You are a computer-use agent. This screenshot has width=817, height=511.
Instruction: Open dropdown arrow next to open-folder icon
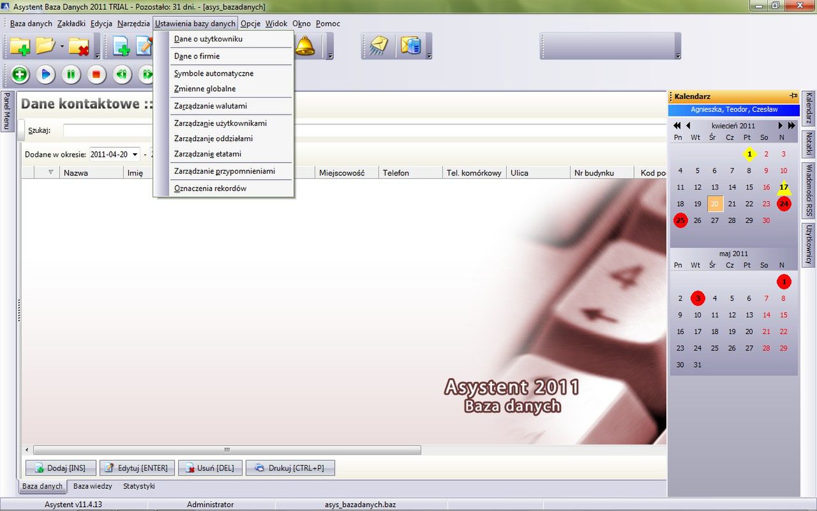(x=62, y=47)
